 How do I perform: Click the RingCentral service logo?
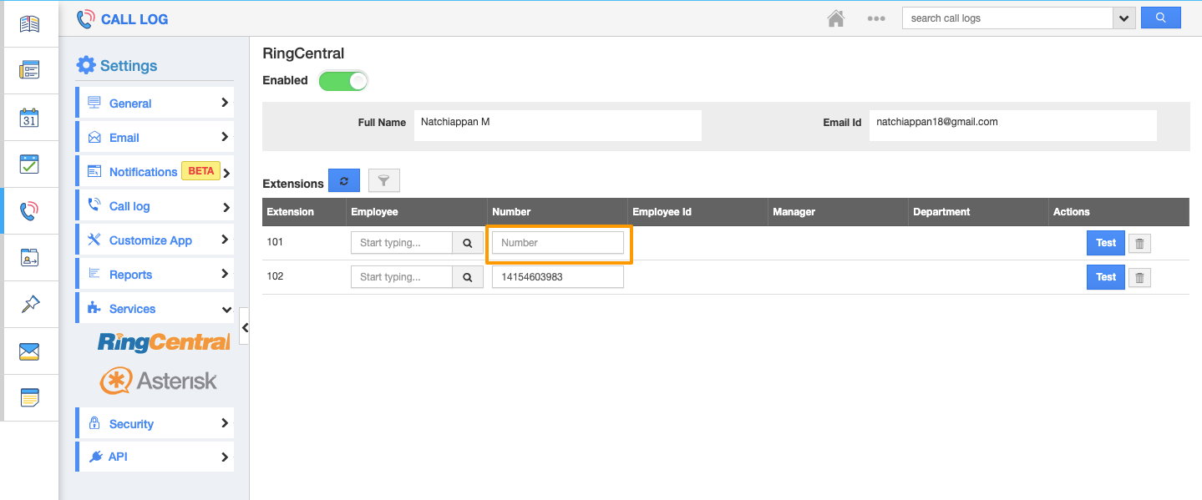162,341
